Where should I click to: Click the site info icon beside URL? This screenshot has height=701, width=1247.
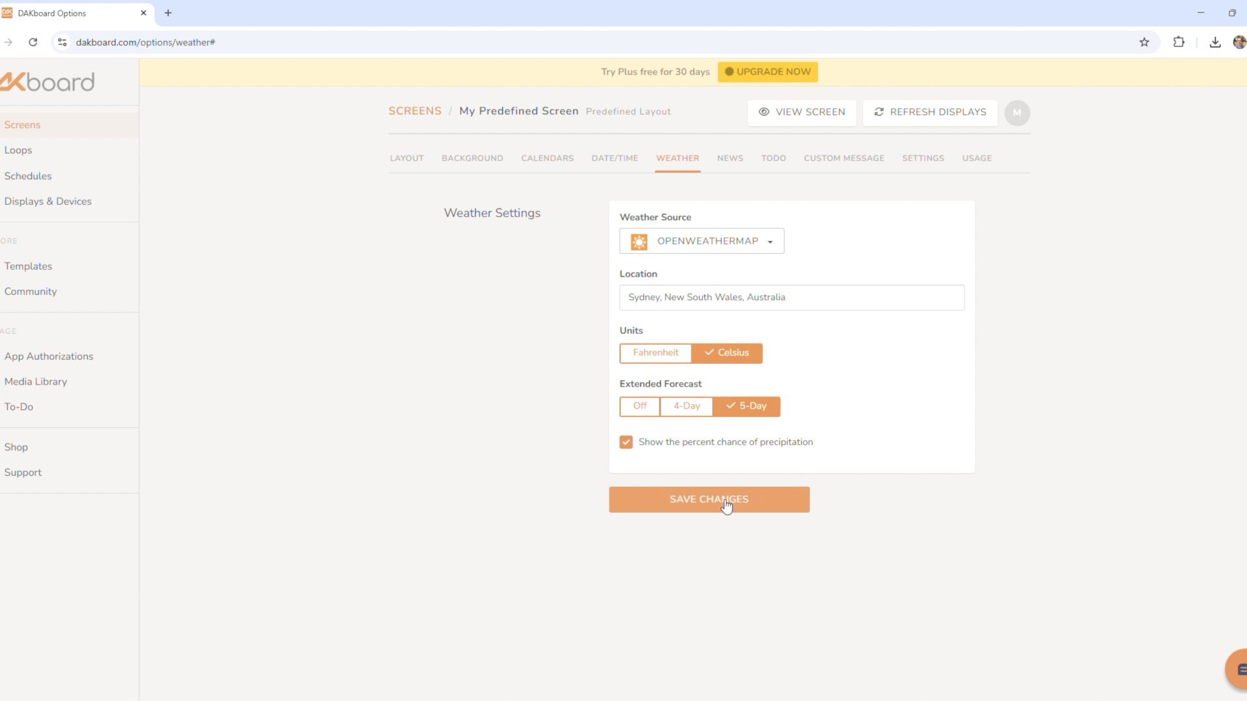pos(62,42)
